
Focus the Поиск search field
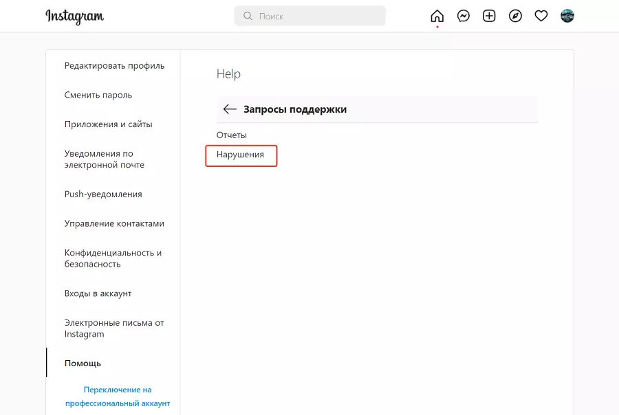tap(316, 16)
